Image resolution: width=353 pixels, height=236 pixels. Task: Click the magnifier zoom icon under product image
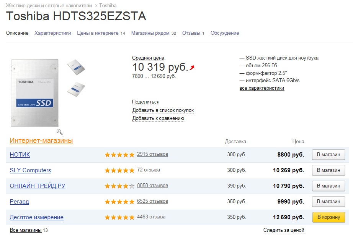(x=59, y=132)
